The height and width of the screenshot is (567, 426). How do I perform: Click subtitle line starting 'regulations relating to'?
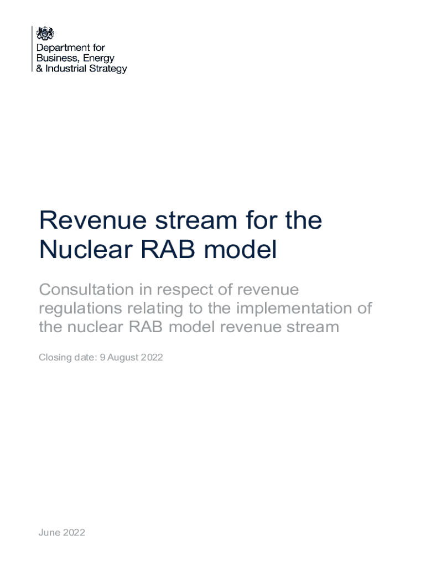(205, 308)
